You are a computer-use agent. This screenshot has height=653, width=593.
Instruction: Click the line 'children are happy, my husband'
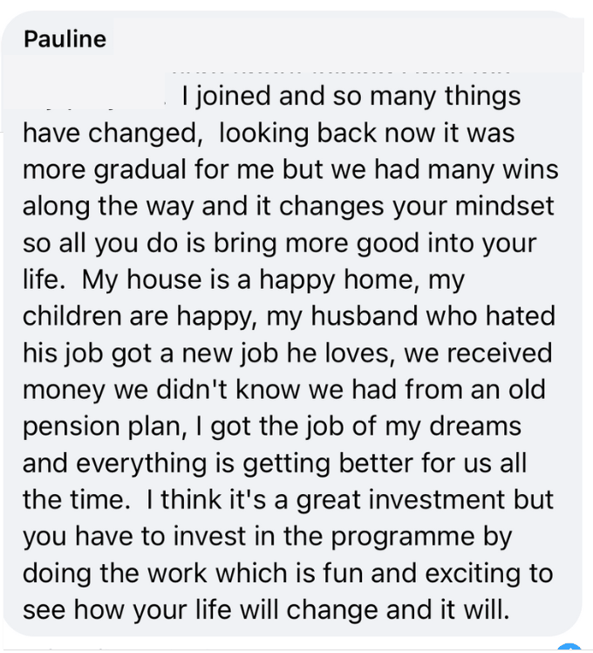[290, 316]
